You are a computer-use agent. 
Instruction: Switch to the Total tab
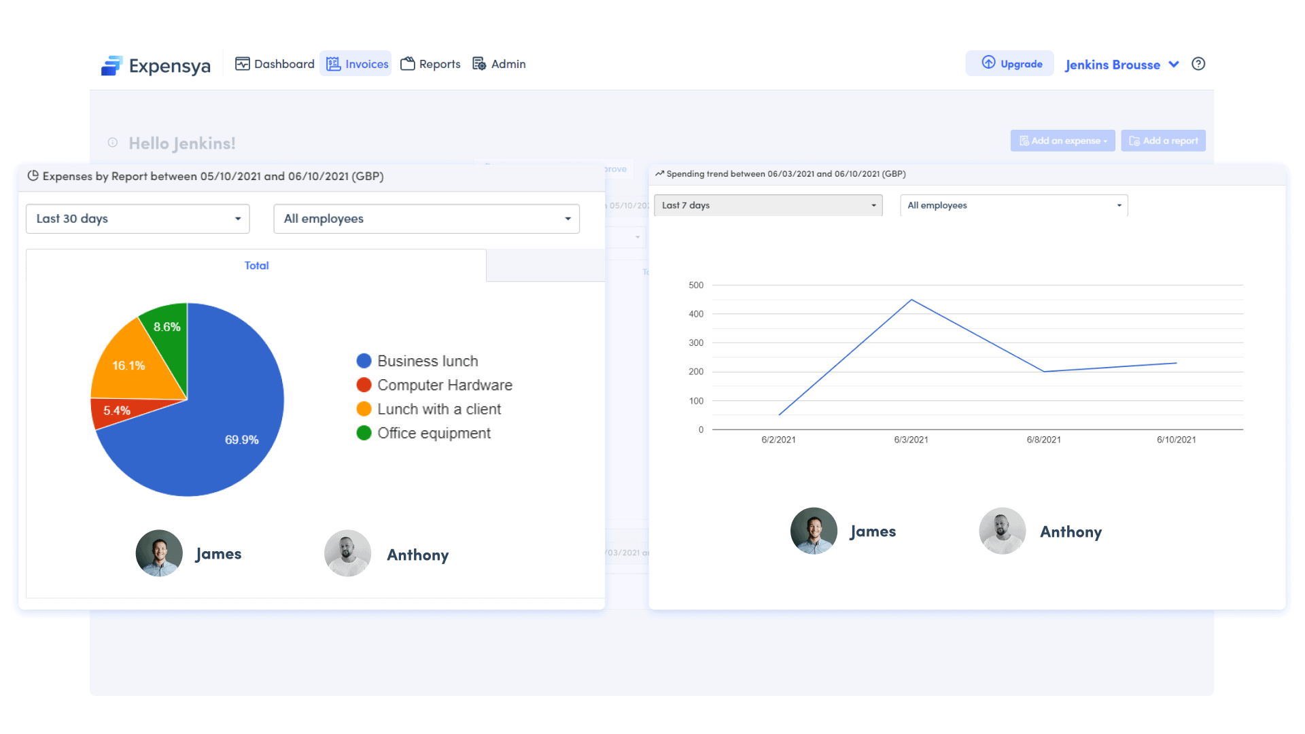pos(256,265)
